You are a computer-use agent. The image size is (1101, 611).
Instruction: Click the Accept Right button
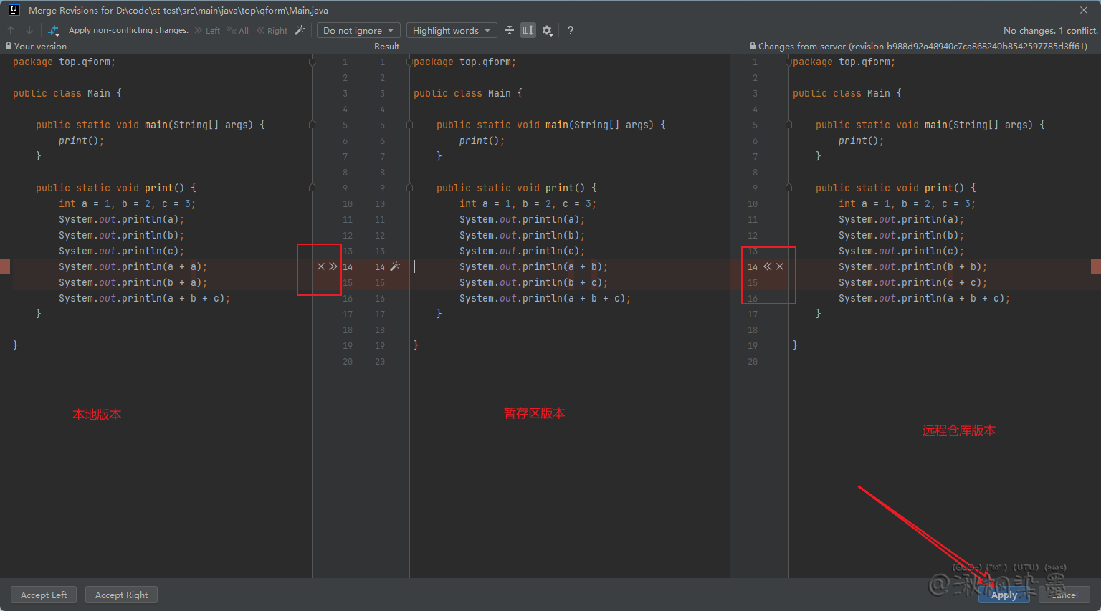coord(121,595)
